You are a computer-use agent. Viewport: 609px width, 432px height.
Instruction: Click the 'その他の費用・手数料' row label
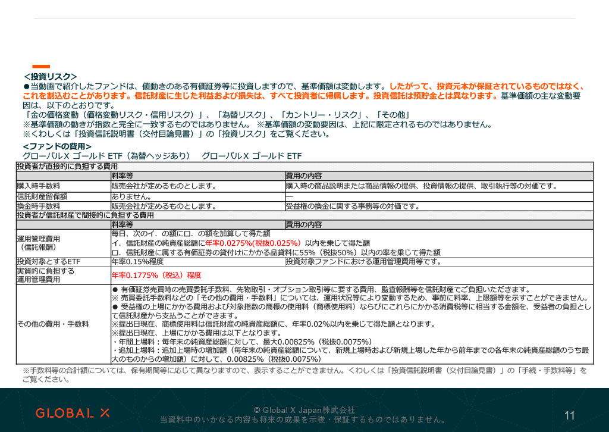[53, 324]
